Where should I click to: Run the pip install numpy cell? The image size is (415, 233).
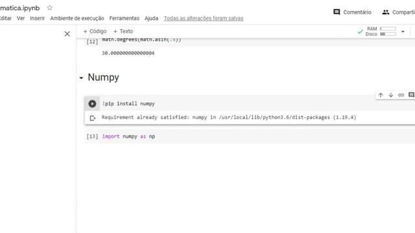pyautogui.click(x=92, y=104)
